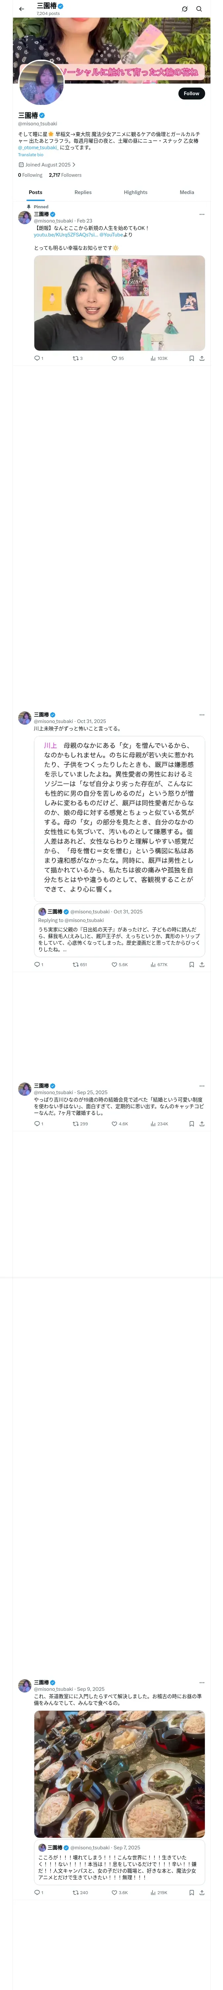Click the Translate bio link
This screenshot has width=223, height=1990.
(x=31, y=155)
